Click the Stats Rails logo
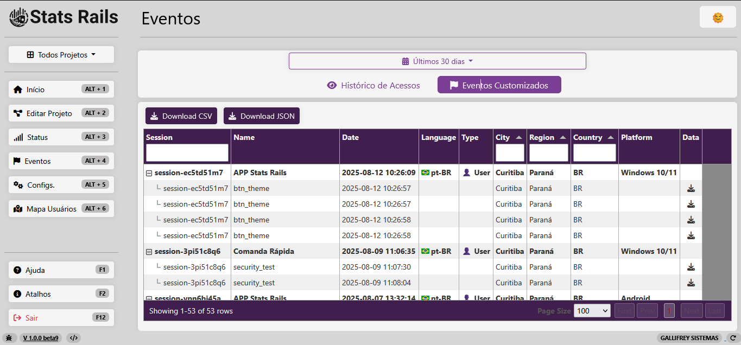The image size is (741, 345). (64, 17)
